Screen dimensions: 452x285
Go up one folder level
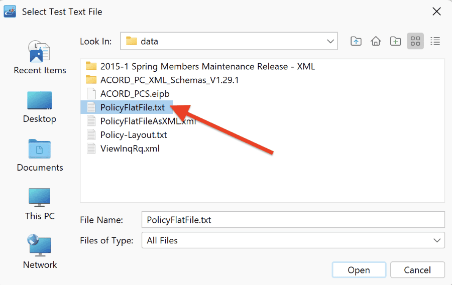click(356, 41)
